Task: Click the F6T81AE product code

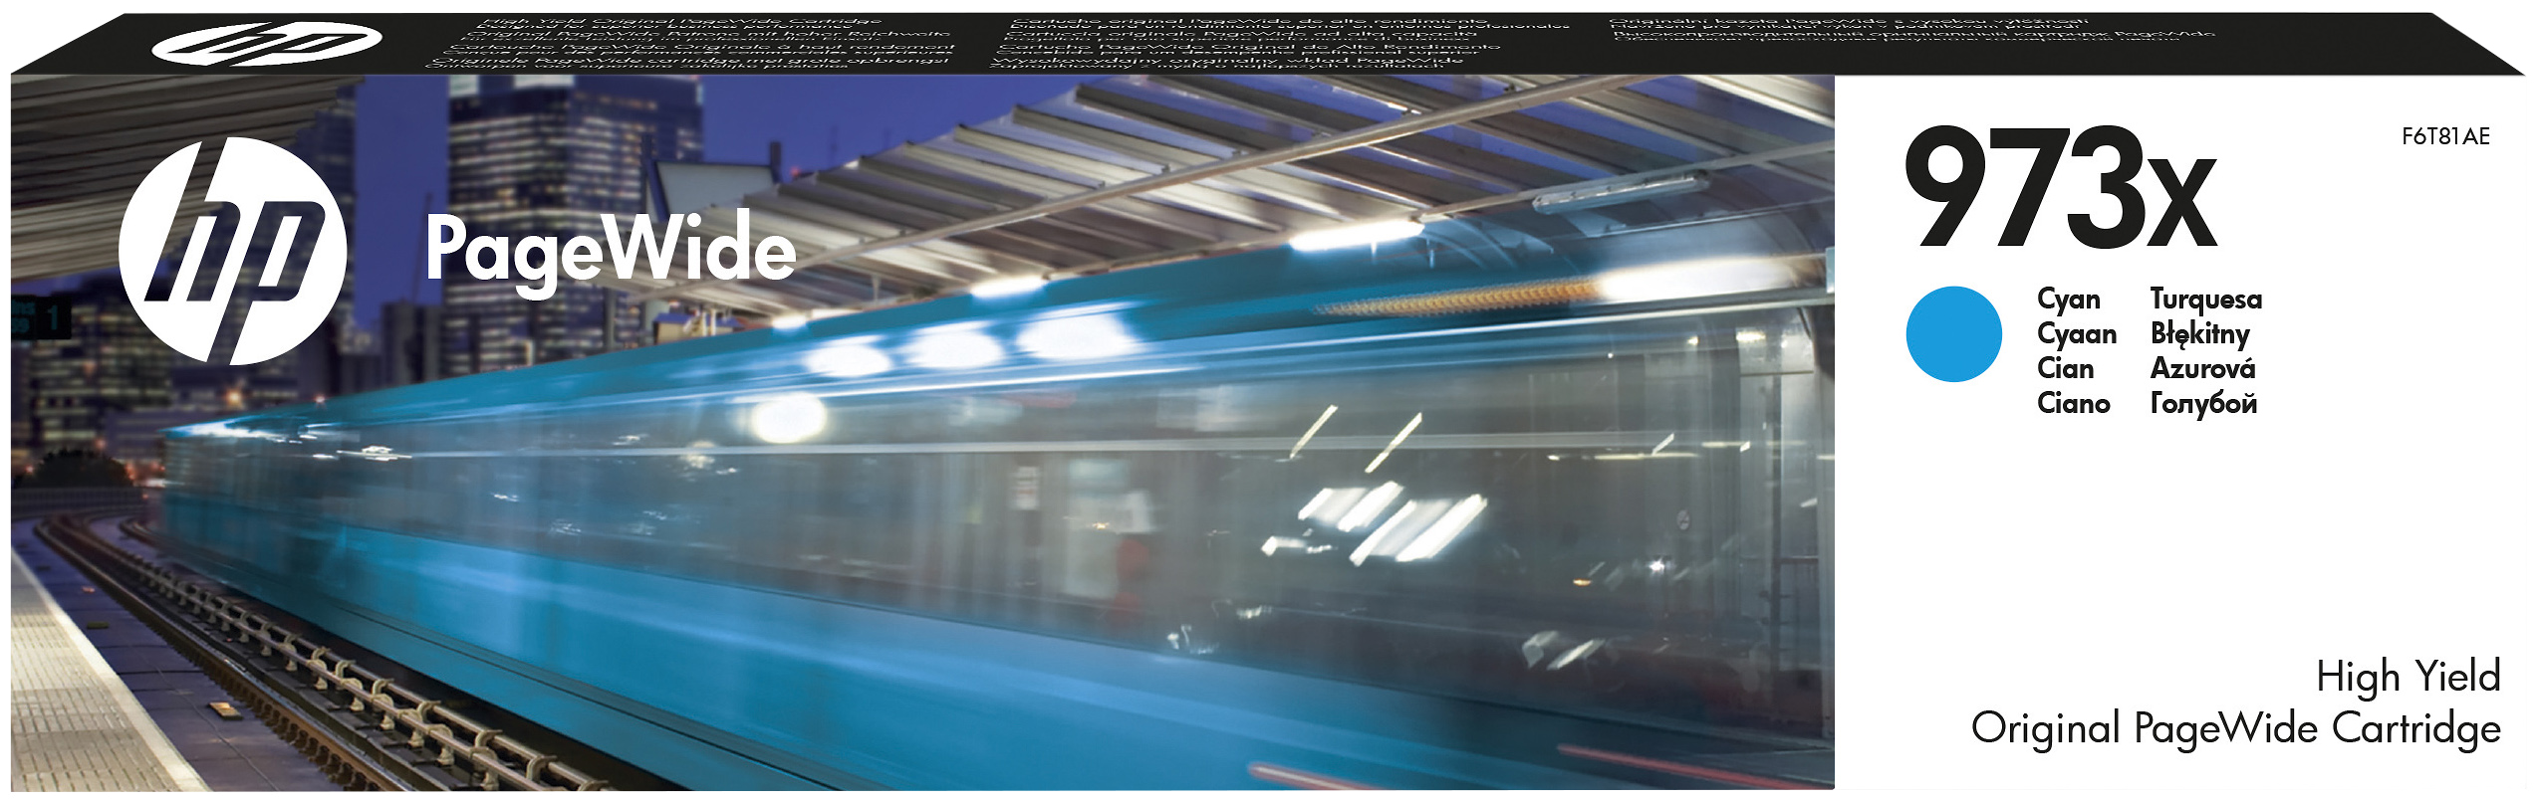Action: click(x=2443, y=137)
